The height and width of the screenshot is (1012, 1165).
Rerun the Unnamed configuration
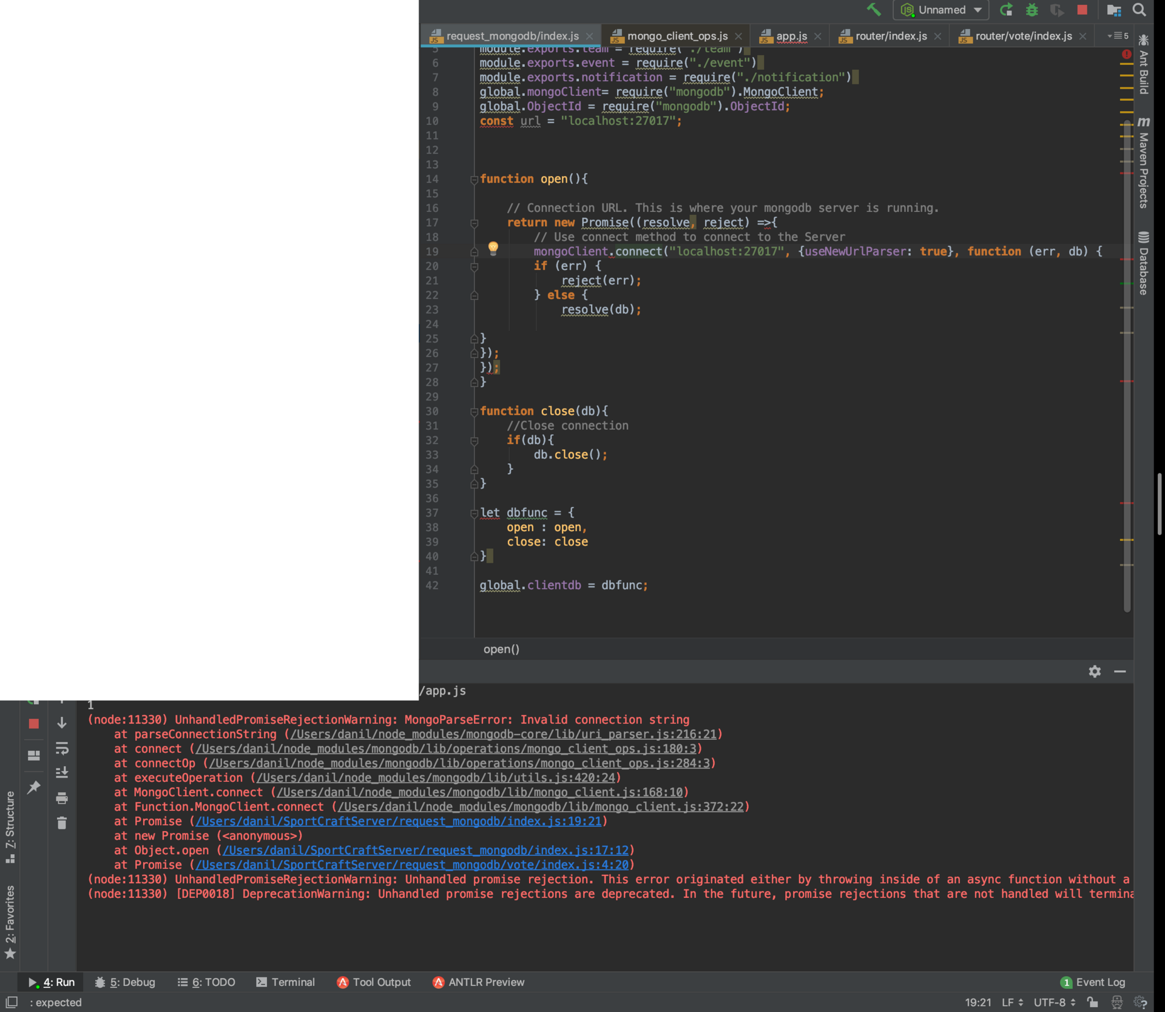point(1006,10)
